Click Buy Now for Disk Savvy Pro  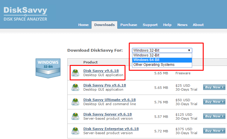point(214,87)
